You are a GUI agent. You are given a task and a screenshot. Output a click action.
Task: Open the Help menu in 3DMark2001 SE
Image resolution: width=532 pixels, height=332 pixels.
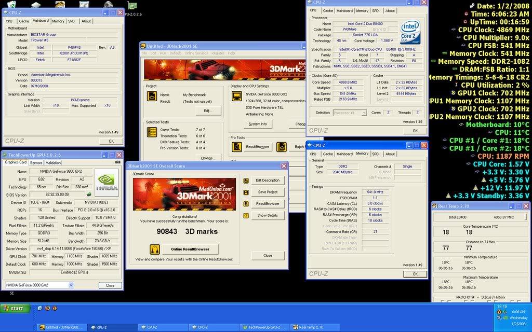pyautogui.click(x=231, y=53)
